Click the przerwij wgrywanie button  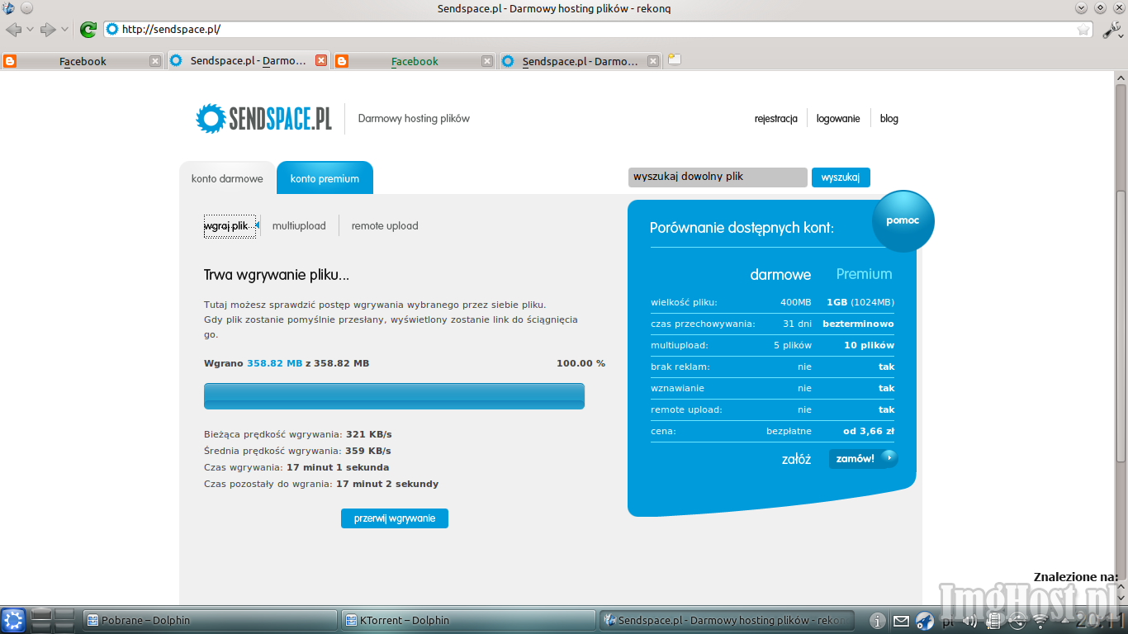point(395,518)
